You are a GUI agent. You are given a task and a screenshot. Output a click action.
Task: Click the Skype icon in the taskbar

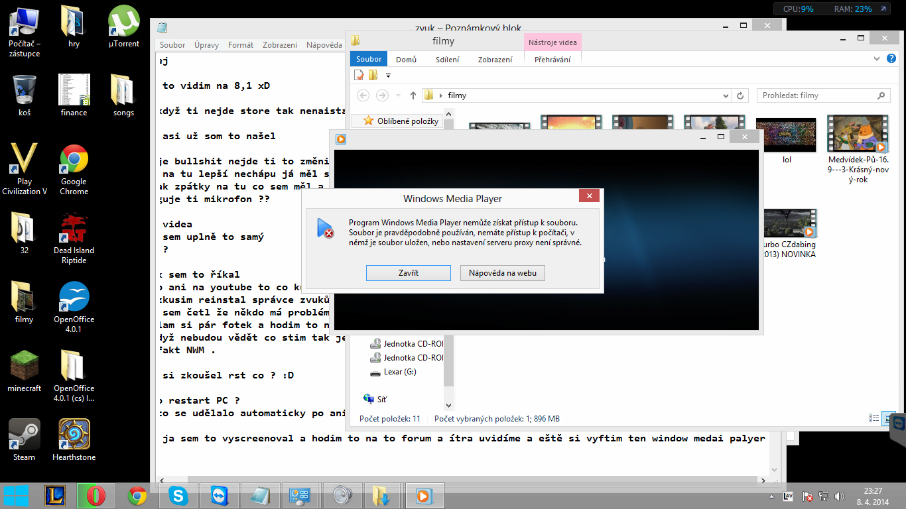[x=177, y=496]
